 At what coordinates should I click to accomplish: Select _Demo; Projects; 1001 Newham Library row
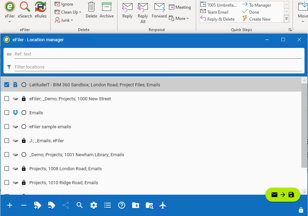tap(151, 154)
